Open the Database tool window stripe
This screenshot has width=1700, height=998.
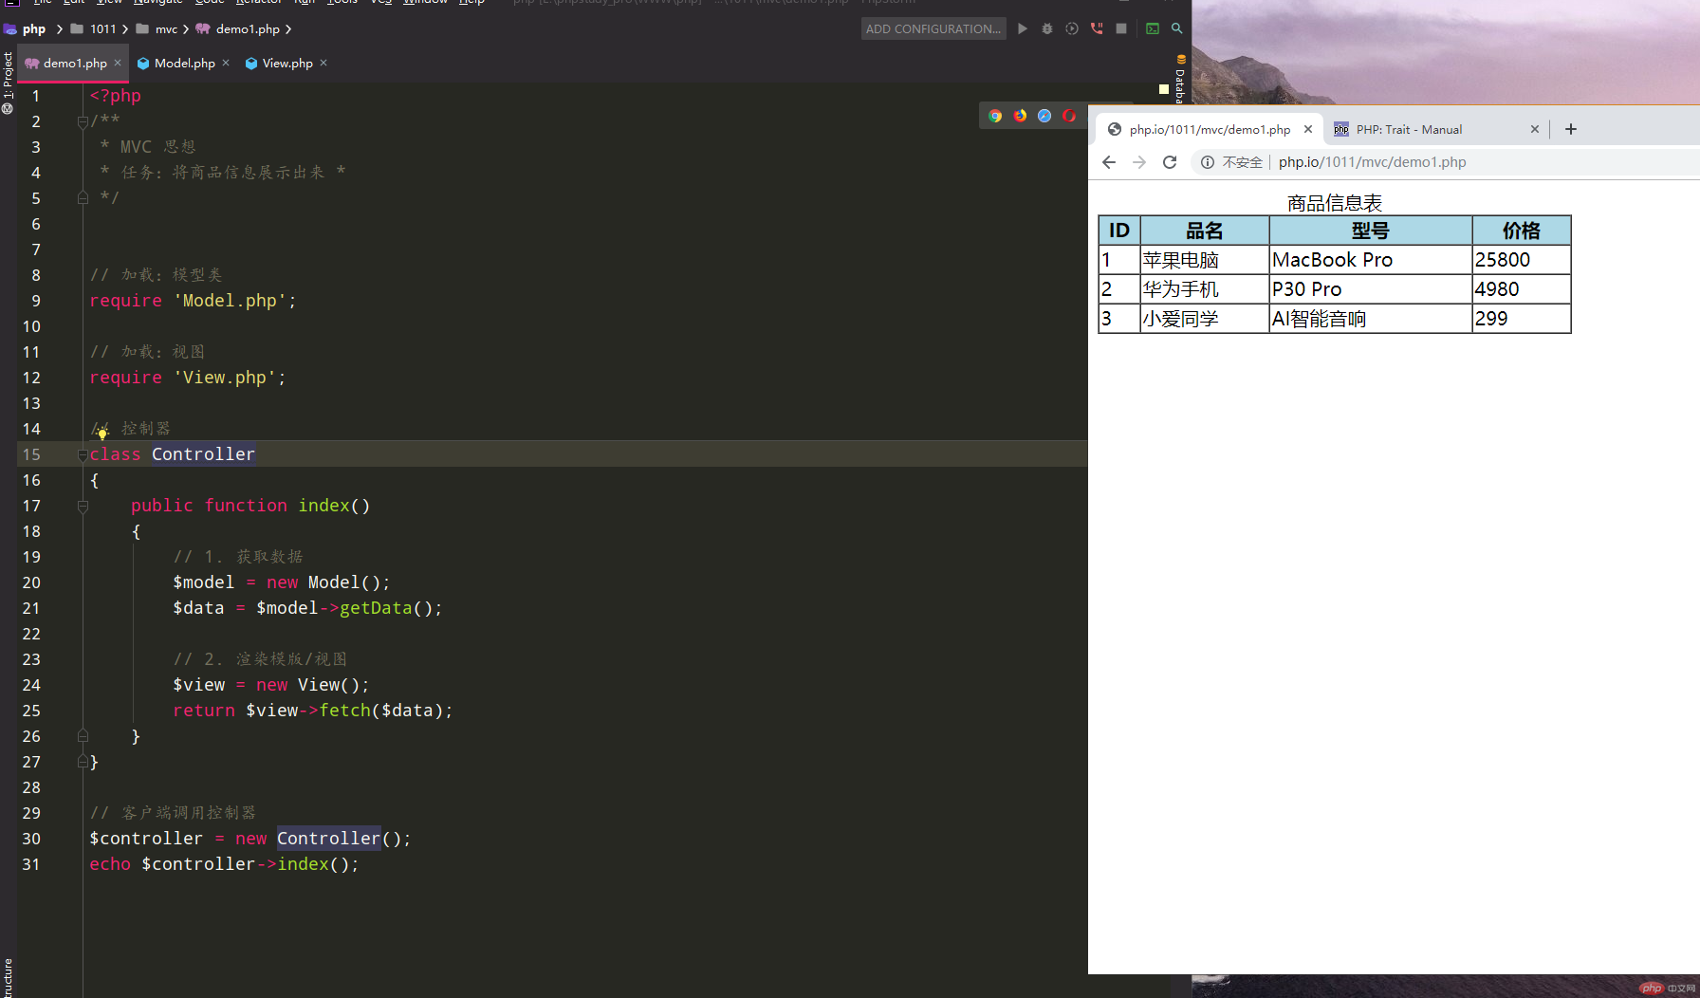pos(1180,80)
